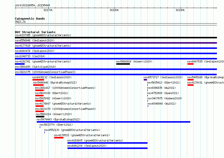Click the esv3621076 1000Genomes Phase3 label
Image resolution: width=224 pixels, height=158 pixels.
tap(66, 109)
